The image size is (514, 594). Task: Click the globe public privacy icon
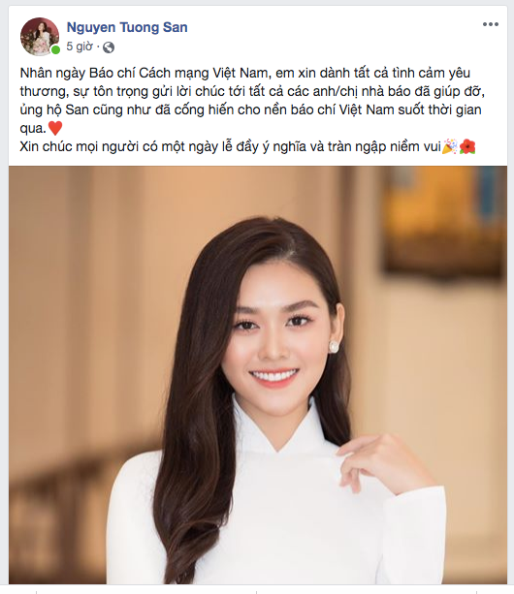click(109, 47)
